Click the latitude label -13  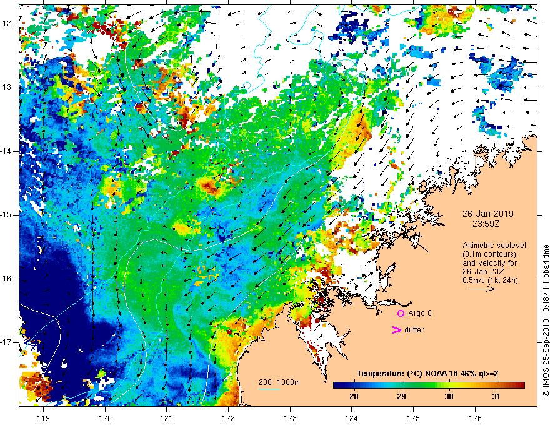6,87
